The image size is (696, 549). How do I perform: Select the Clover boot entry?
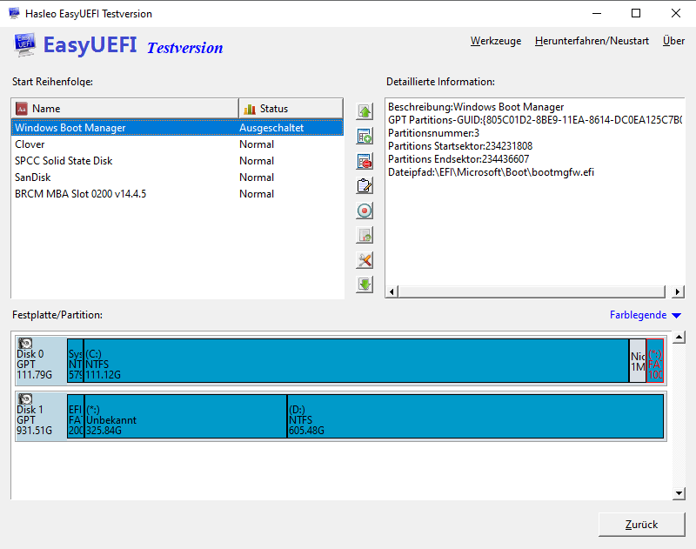[177, 144]
